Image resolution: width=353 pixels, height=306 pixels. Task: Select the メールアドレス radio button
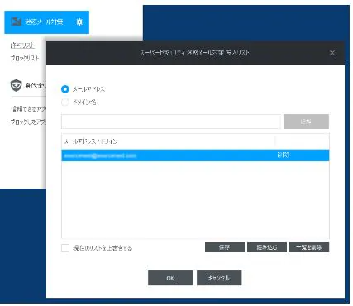(65, 89)
